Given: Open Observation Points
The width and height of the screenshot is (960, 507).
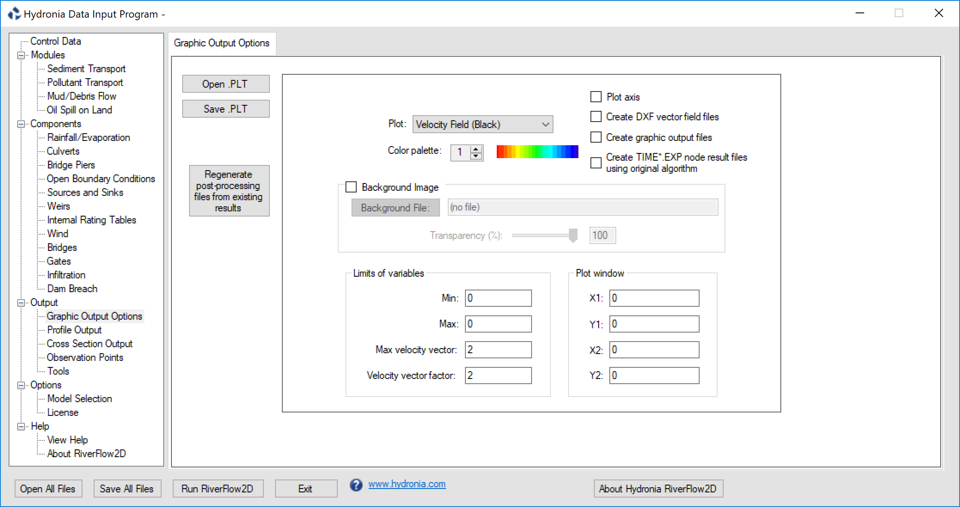Looking at the screenshot, I should (x=85, y=357).
